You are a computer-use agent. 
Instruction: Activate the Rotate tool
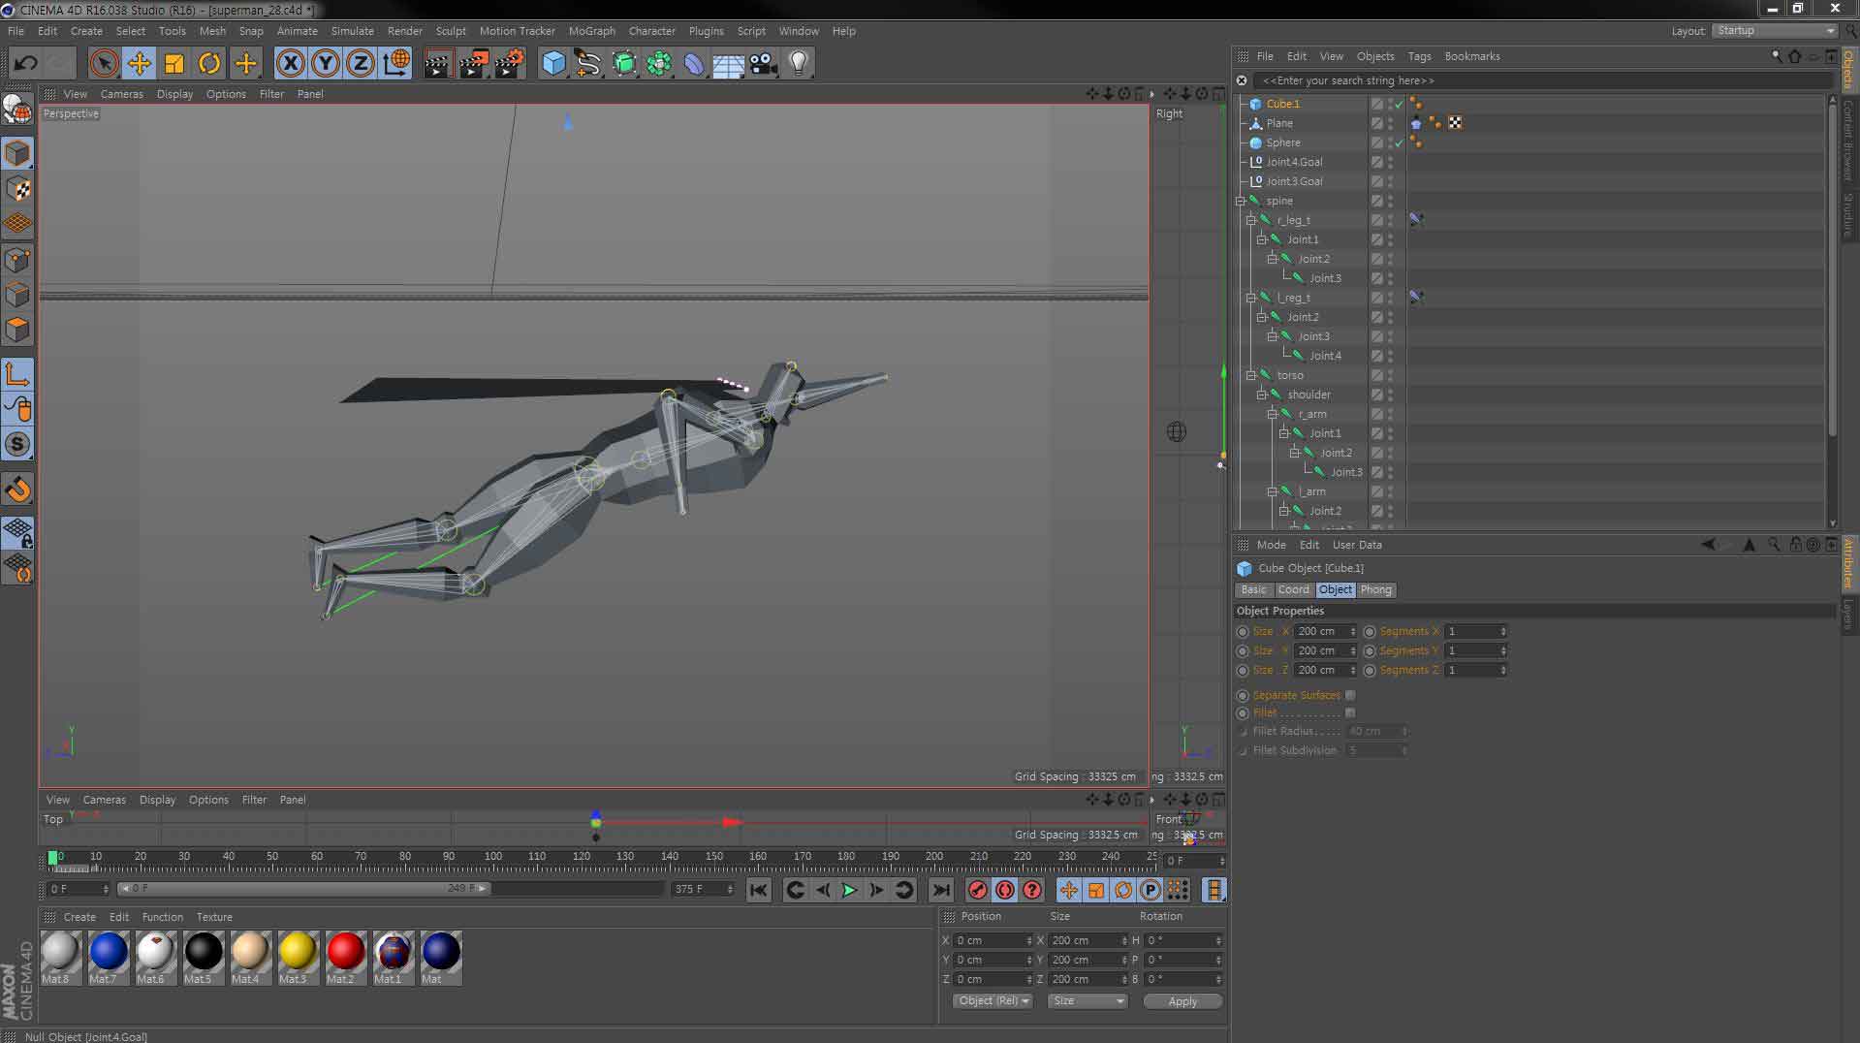pos(209,64)
